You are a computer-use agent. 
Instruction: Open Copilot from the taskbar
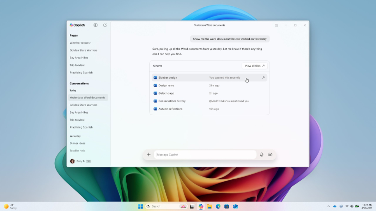click(x=201, y=206)
